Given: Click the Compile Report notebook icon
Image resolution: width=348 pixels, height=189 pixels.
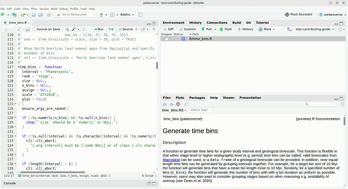Looking at the screenshot, I should tap(85, 29).
